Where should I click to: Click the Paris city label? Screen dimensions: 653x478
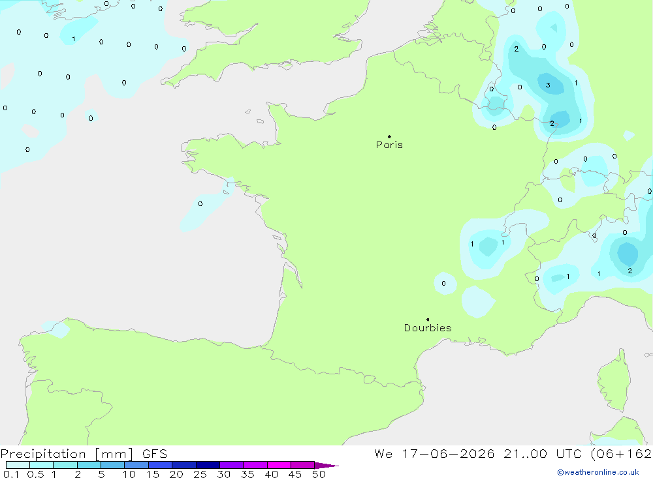coord(389,145)
